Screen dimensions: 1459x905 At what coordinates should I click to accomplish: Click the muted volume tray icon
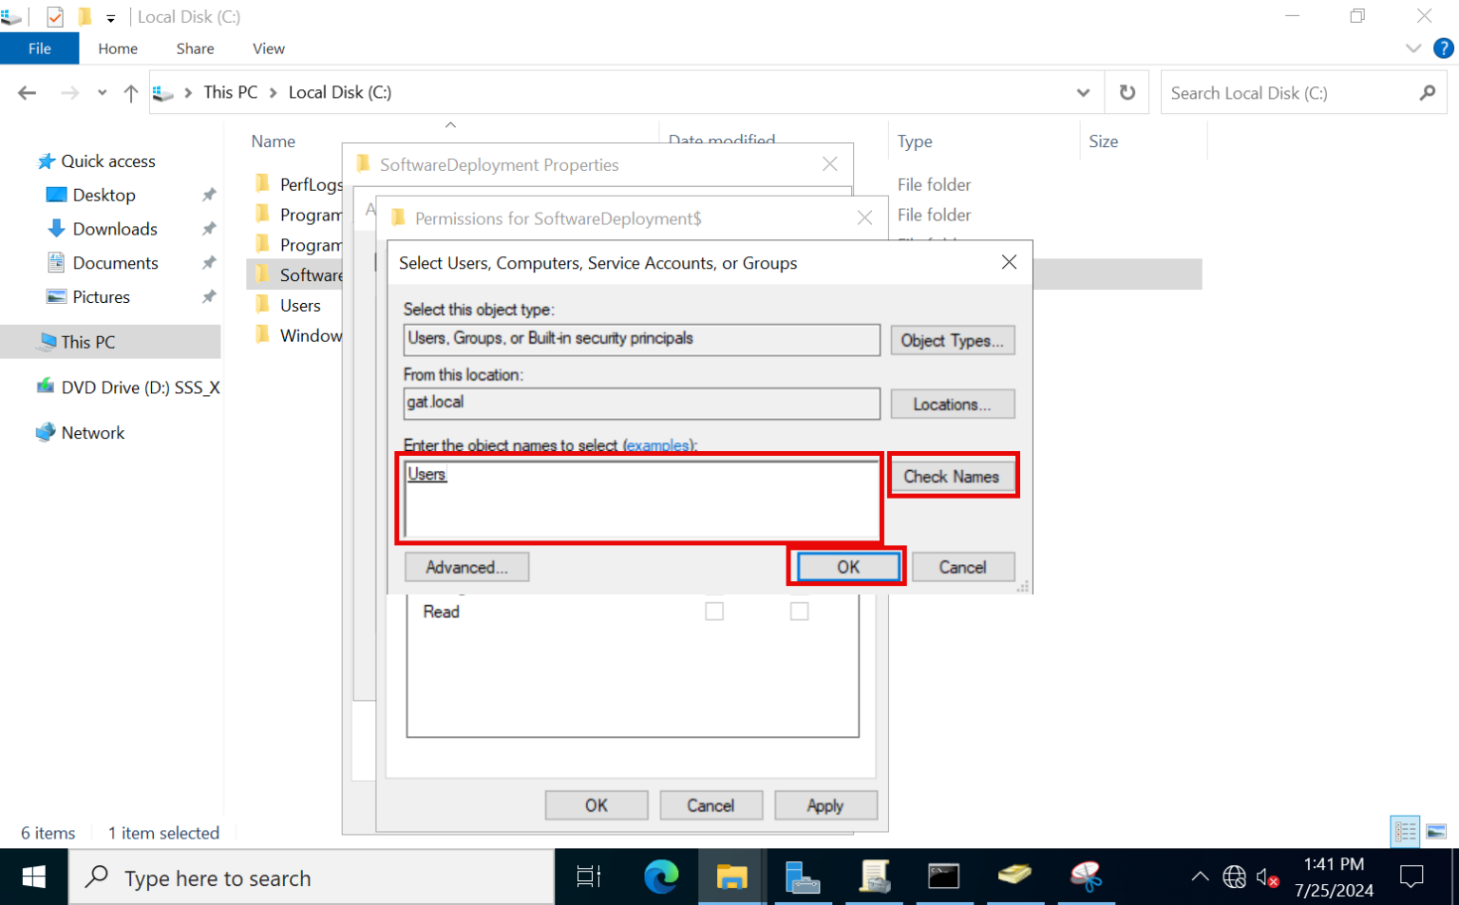(x=1266, y=877)
